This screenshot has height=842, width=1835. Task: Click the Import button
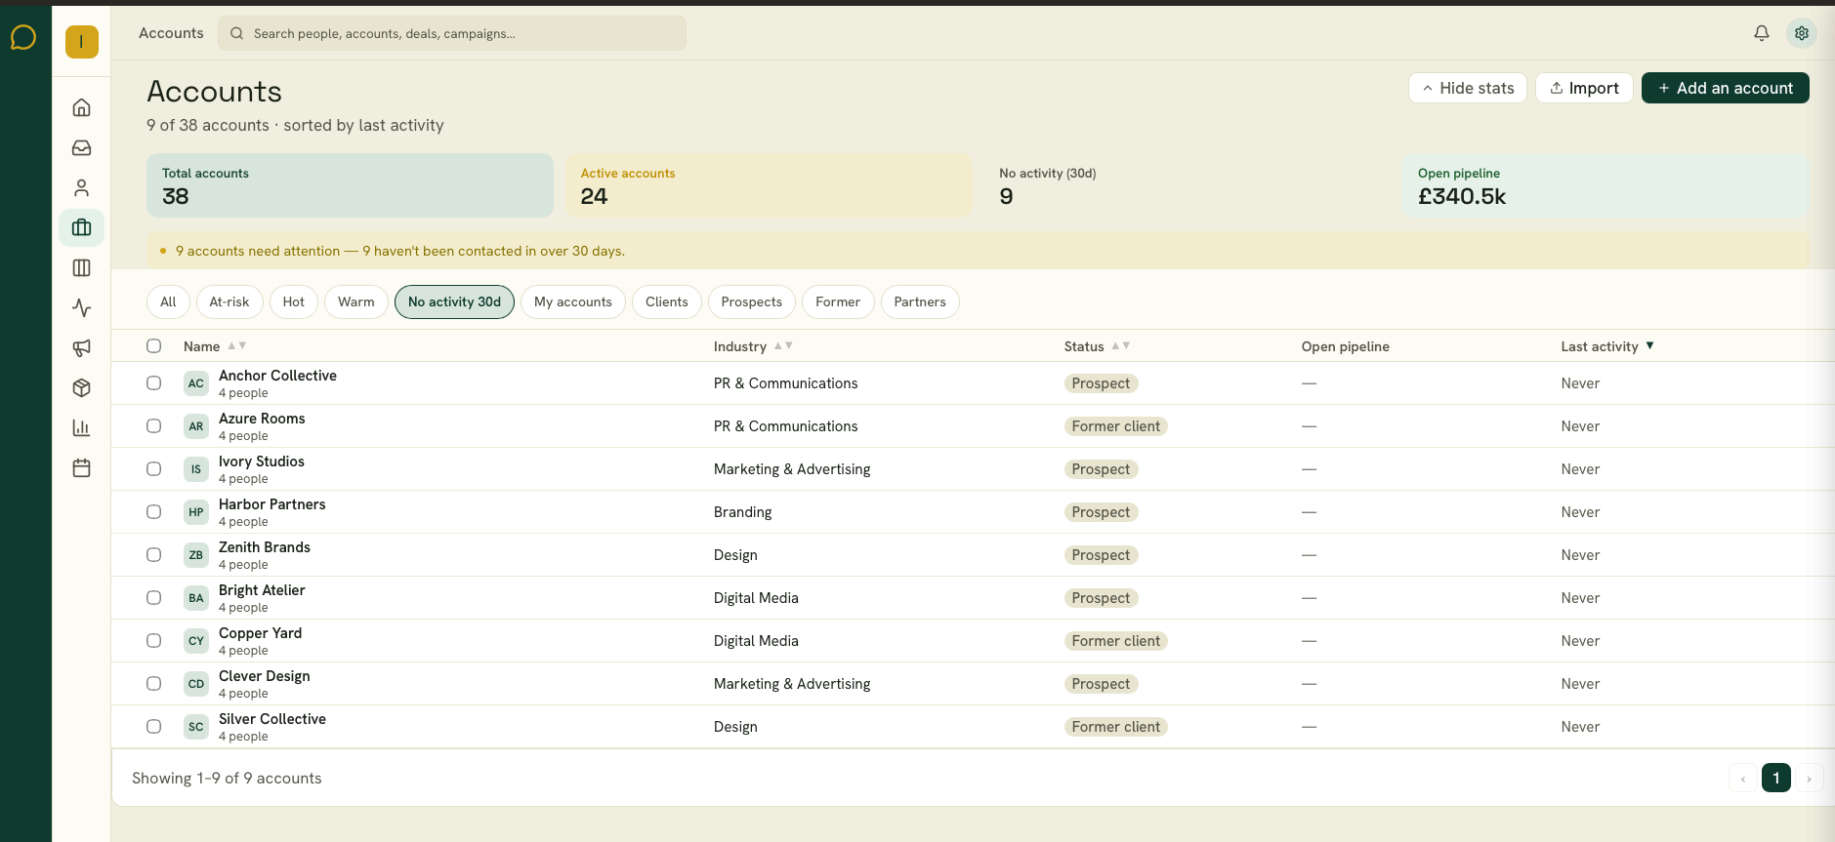[1584, 88]
